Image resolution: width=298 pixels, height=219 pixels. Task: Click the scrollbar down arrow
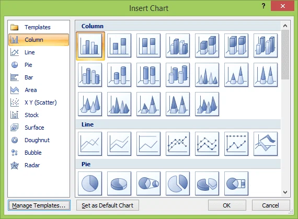coord(285,192)
